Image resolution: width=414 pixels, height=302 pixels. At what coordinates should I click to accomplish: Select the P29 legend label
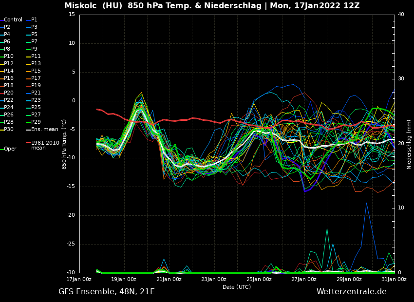tap(36, 122)
